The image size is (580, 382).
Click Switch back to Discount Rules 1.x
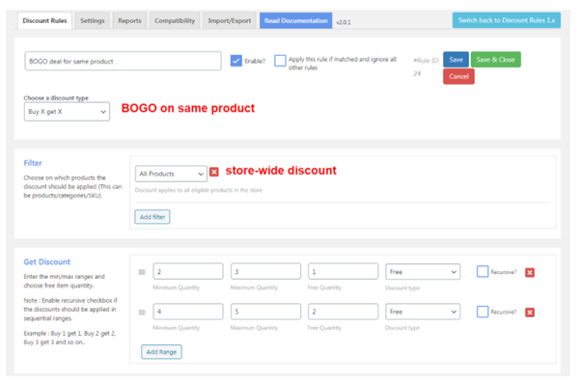click(x=507, y=20)
